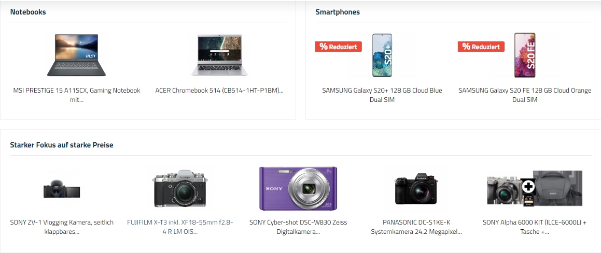Click the ACER Chromebook 514 product image

pos(219,55)
